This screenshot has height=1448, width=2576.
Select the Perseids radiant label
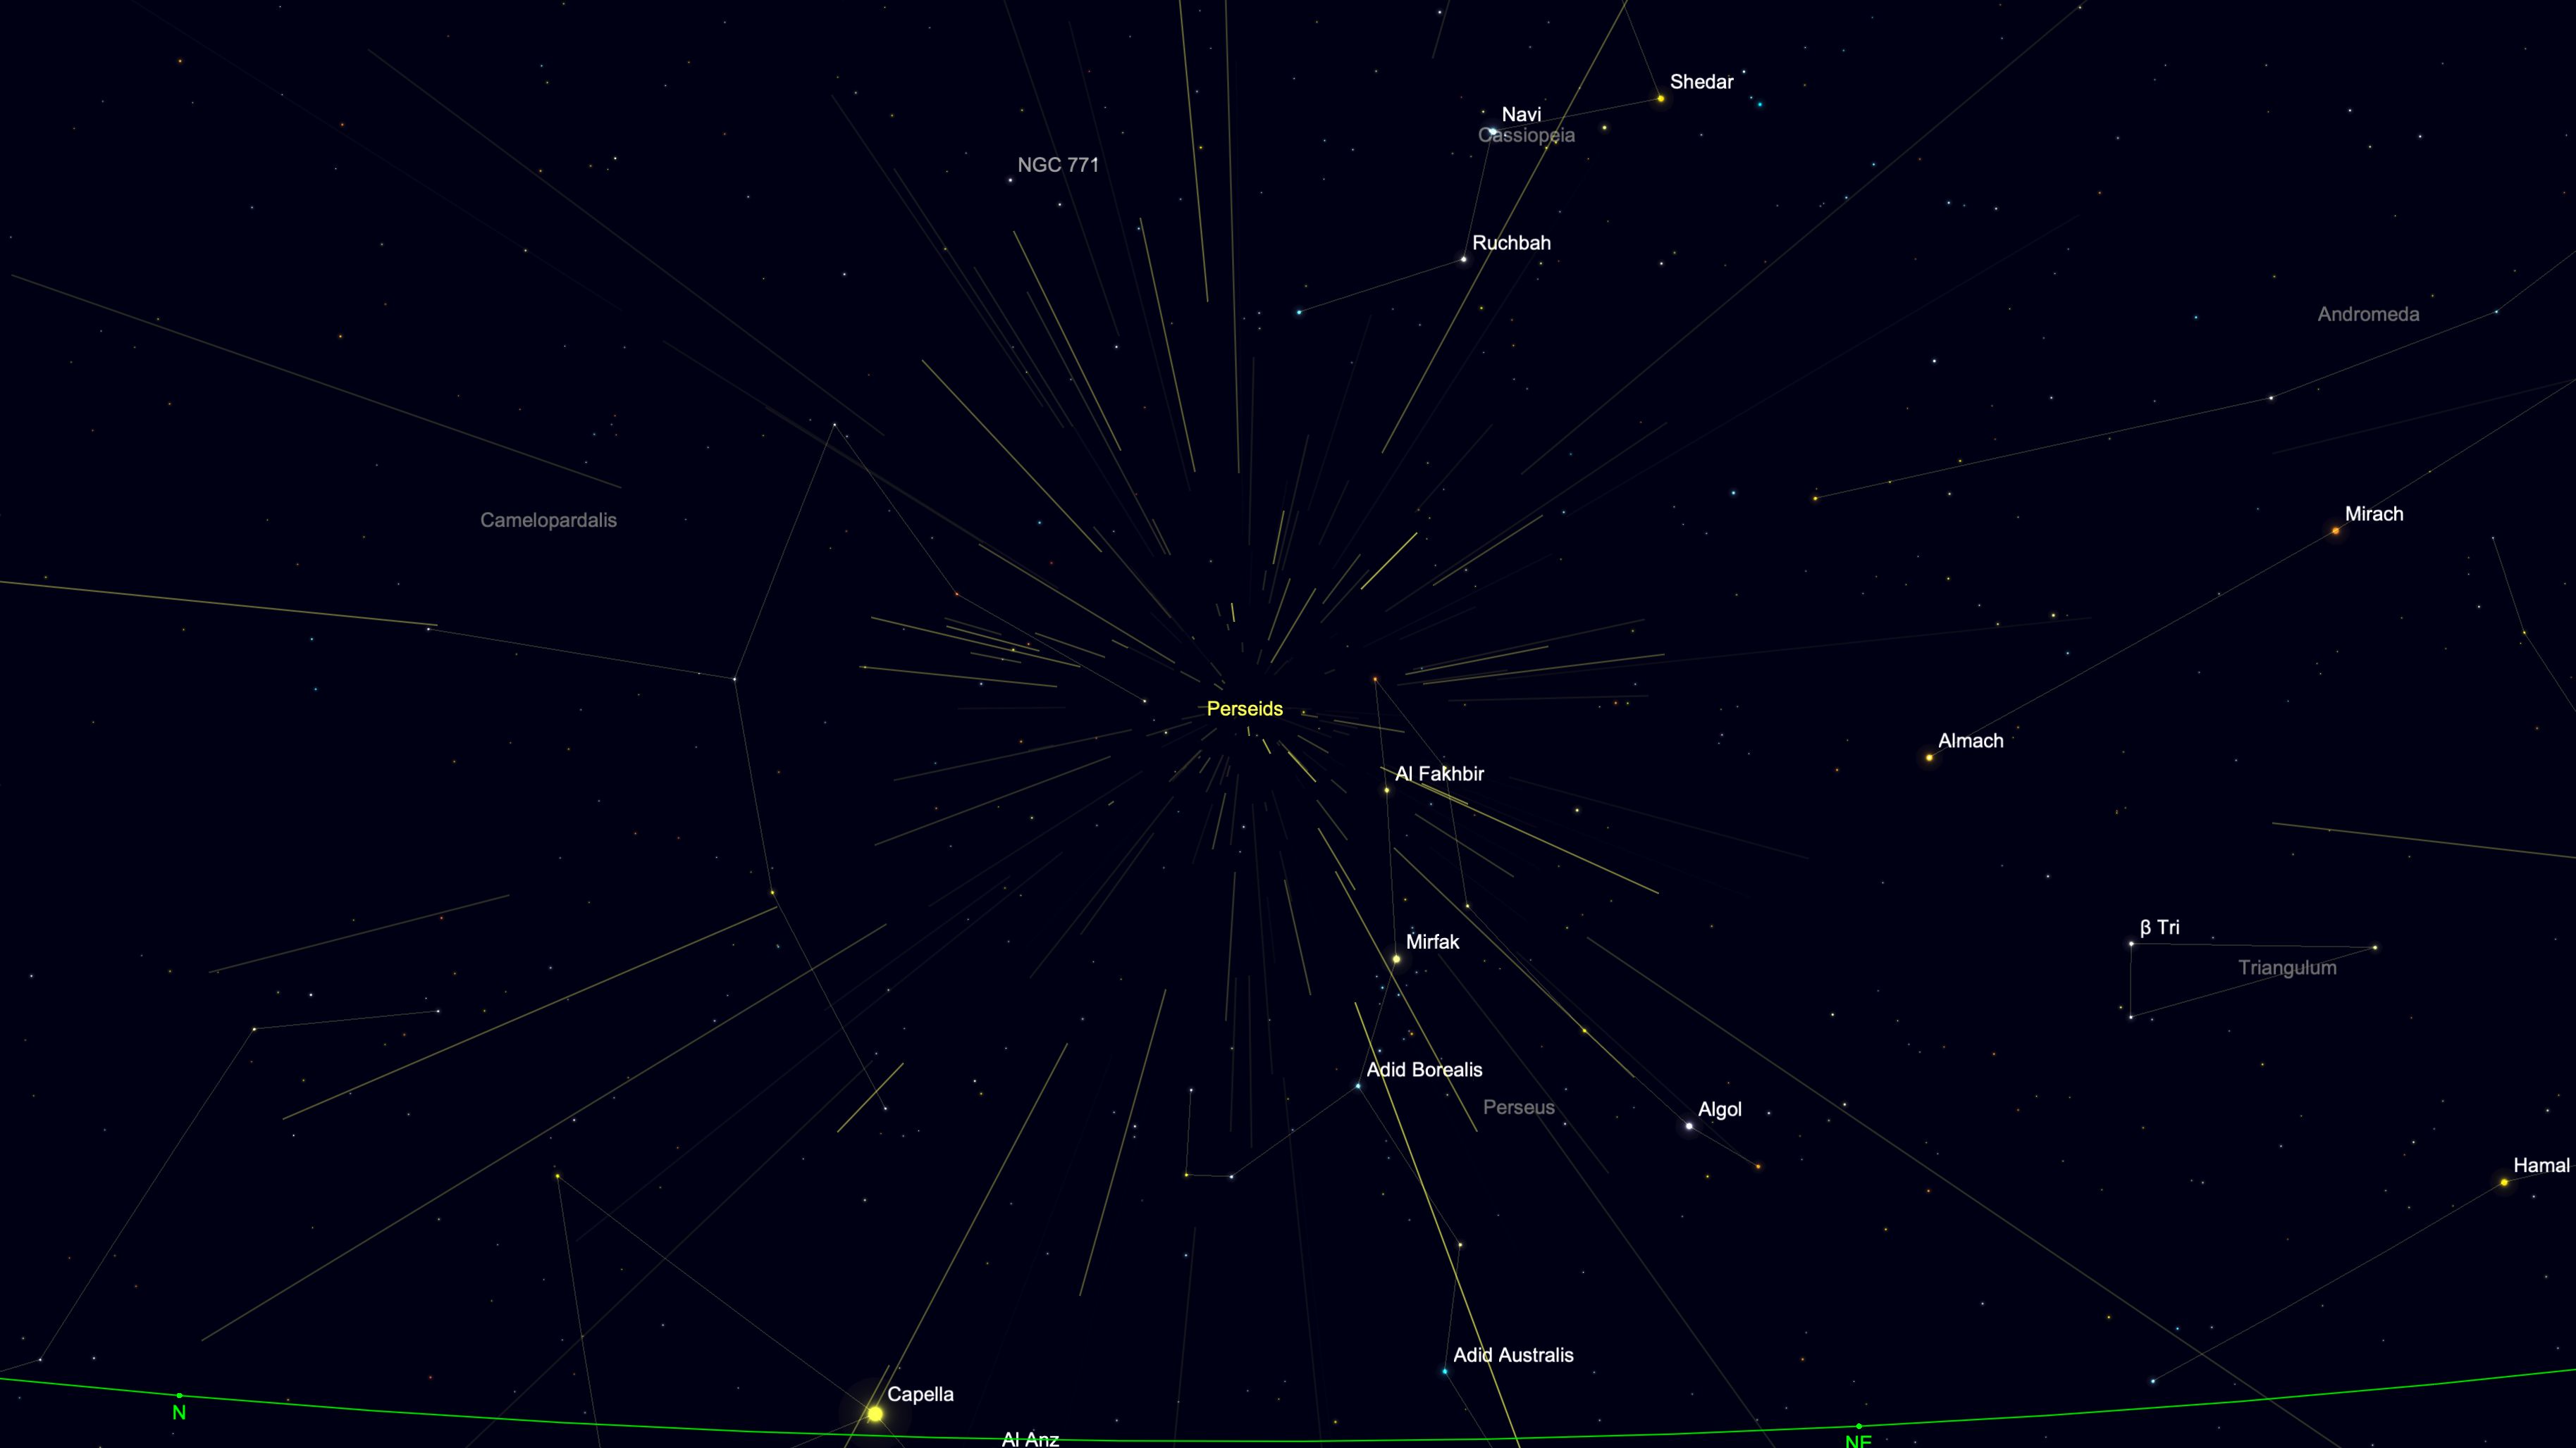[1244, 709]
